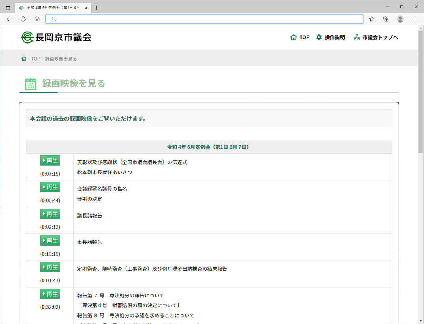The width and height of the screenshot is (424, 324).
Task: Click the text 会期の決定
Action: point(90,199)
